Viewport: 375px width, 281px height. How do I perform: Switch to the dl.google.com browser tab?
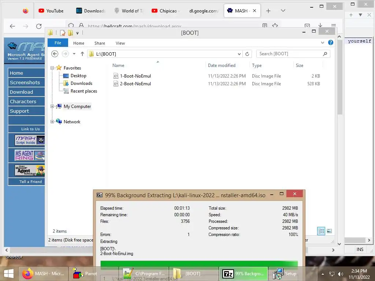point(203,11)
